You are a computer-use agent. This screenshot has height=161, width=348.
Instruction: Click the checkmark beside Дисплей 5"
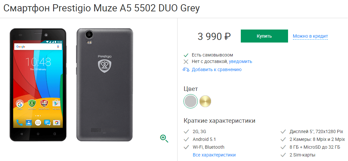click(x=283, y=132)
